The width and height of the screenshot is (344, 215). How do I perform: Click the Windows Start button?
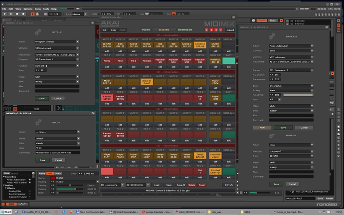6,212
